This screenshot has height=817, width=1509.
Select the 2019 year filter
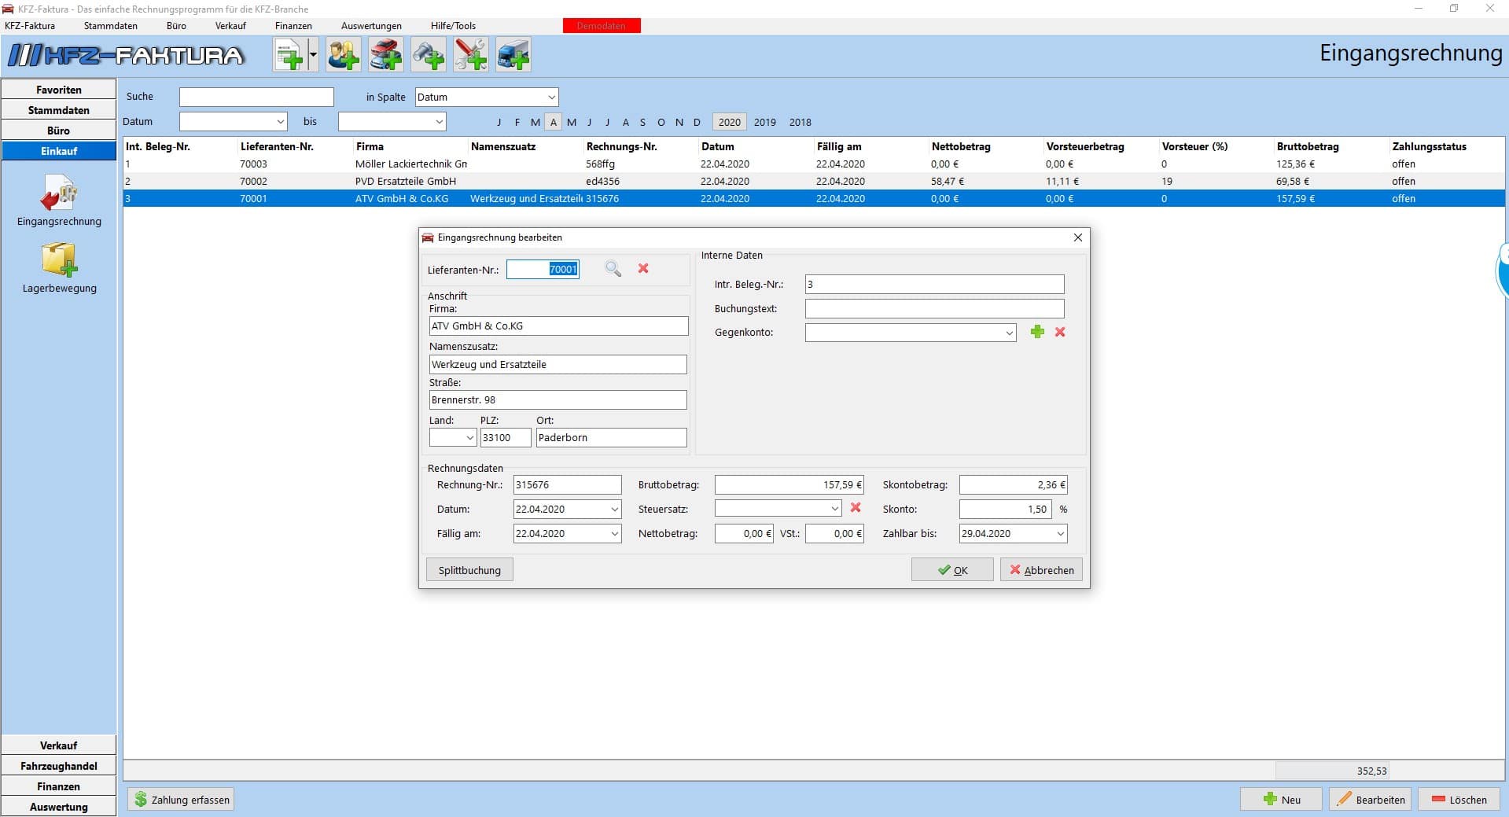765,122
